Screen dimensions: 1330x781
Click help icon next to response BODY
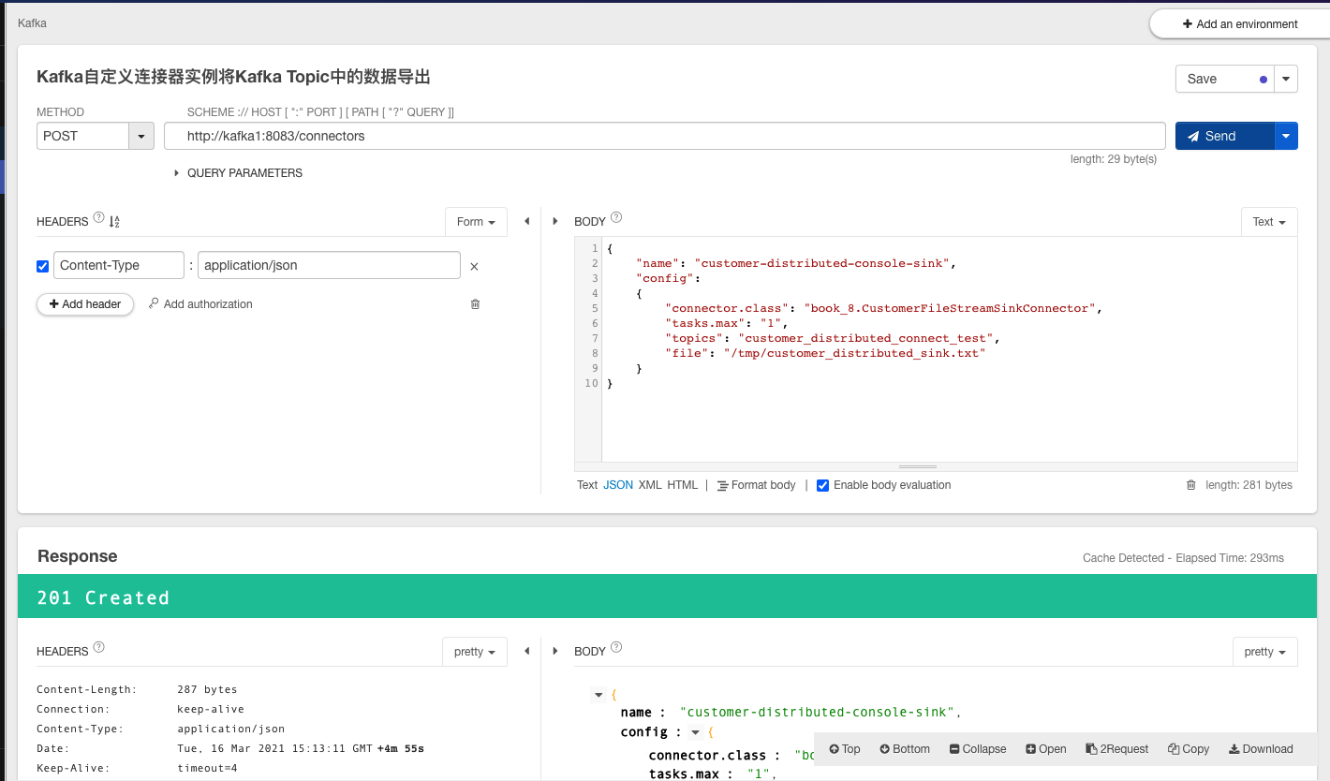616,647
